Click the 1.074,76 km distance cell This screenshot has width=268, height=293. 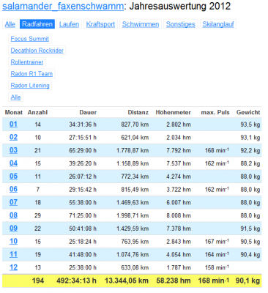(133, 255)
